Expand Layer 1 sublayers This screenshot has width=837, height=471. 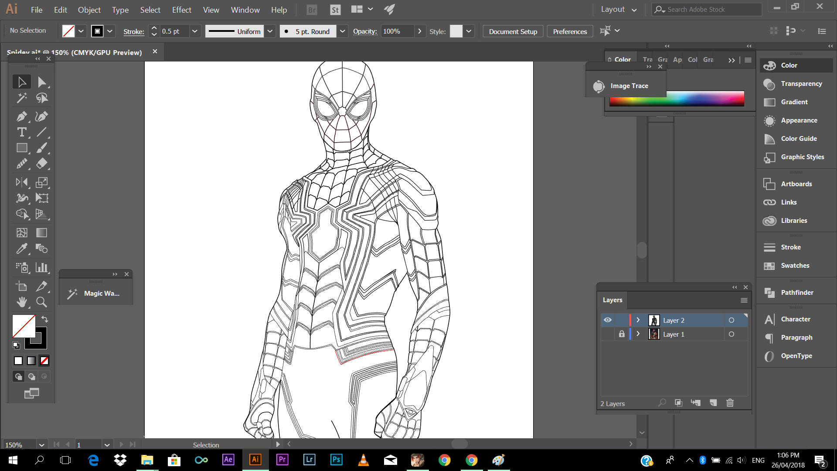click(638, 334)
